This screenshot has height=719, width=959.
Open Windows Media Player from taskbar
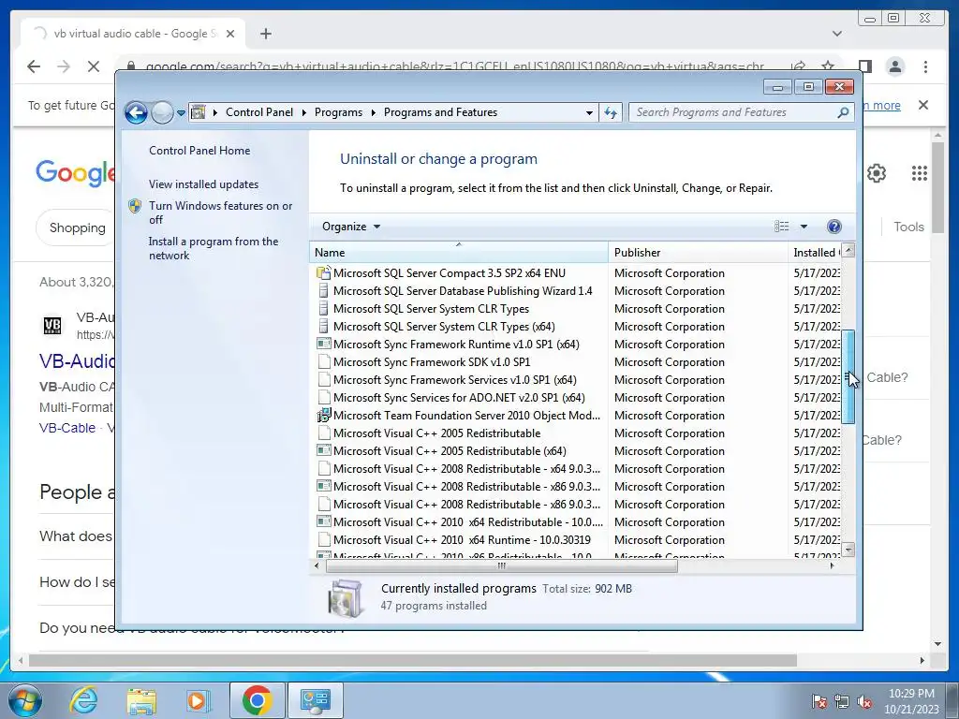pos(199,700)
